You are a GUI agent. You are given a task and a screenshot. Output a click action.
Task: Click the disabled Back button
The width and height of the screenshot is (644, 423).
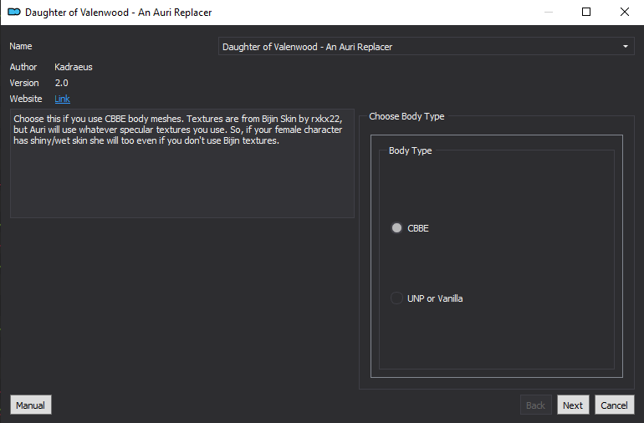pos(535,405)
